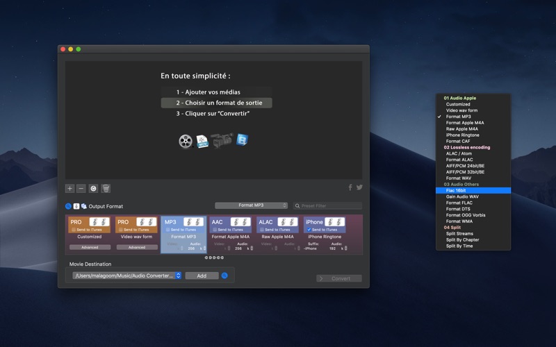
Task: Click the Add destination button
Action: tap(202, 276)
